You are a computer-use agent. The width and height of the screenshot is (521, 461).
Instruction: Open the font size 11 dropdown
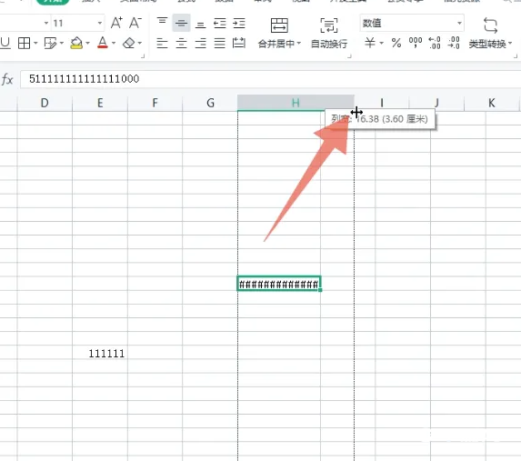coord(100,24)
